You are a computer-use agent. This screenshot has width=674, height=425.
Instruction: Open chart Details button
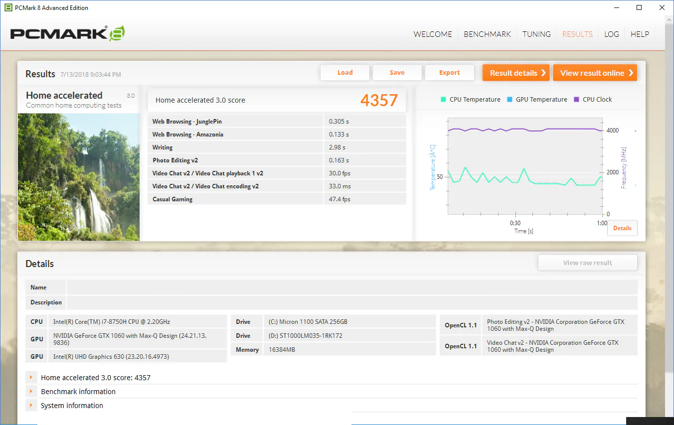(622, 228)
